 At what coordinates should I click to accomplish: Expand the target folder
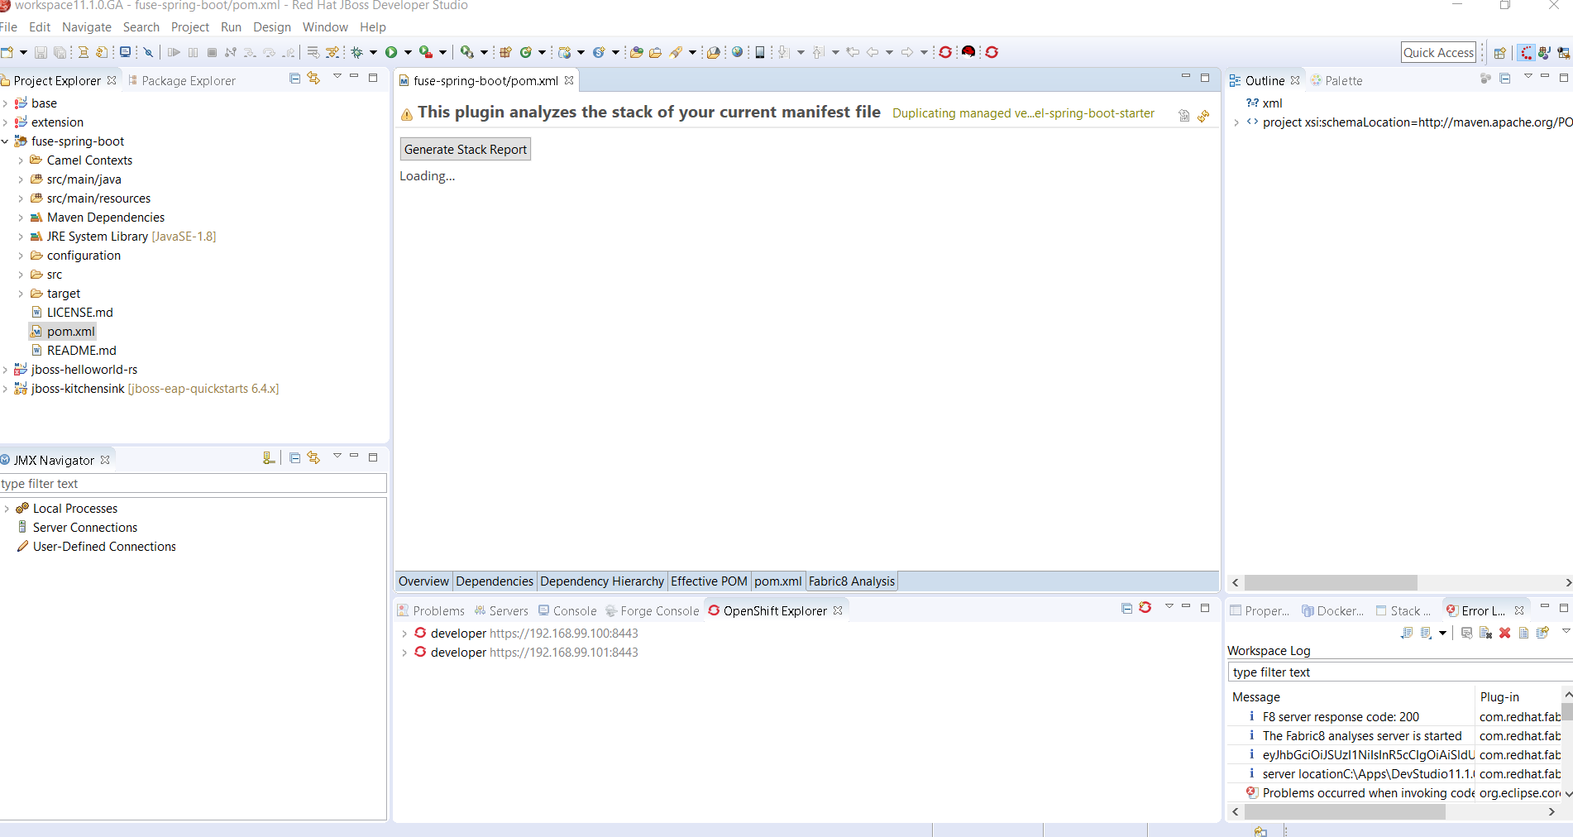(21, 294)
